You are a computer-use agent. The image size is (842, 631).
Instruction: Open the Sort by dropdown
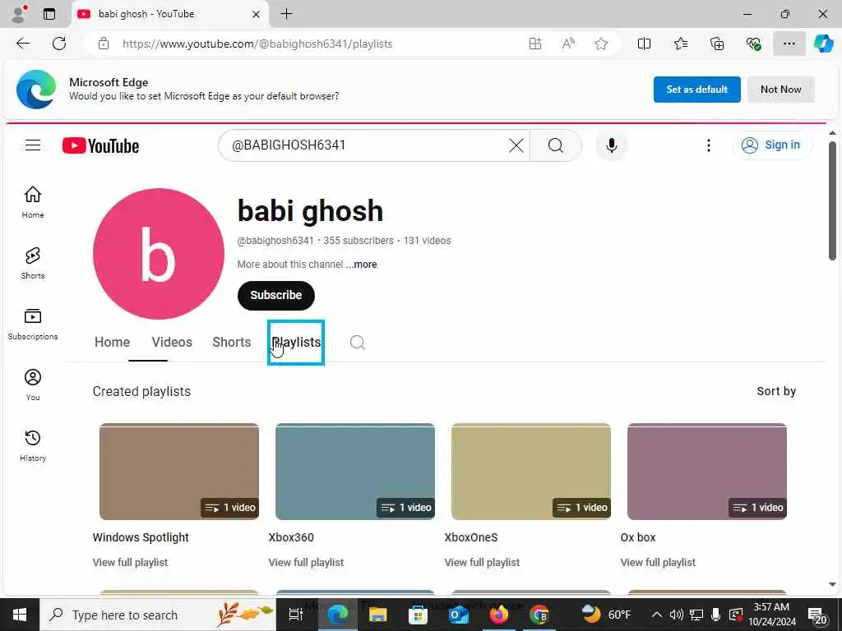[776, 391]
